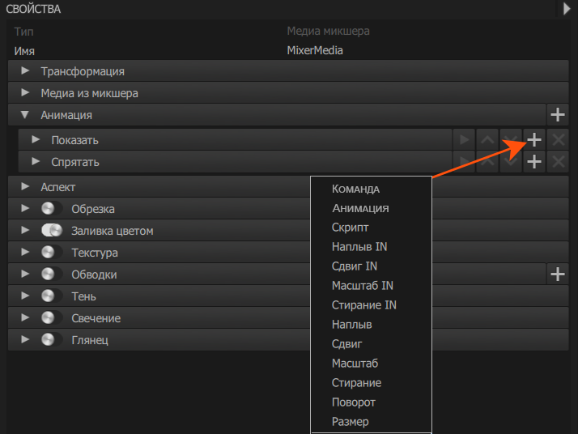Add an action to the Показать animation
This screenshot has height=434, width=578.
point(533,139)
